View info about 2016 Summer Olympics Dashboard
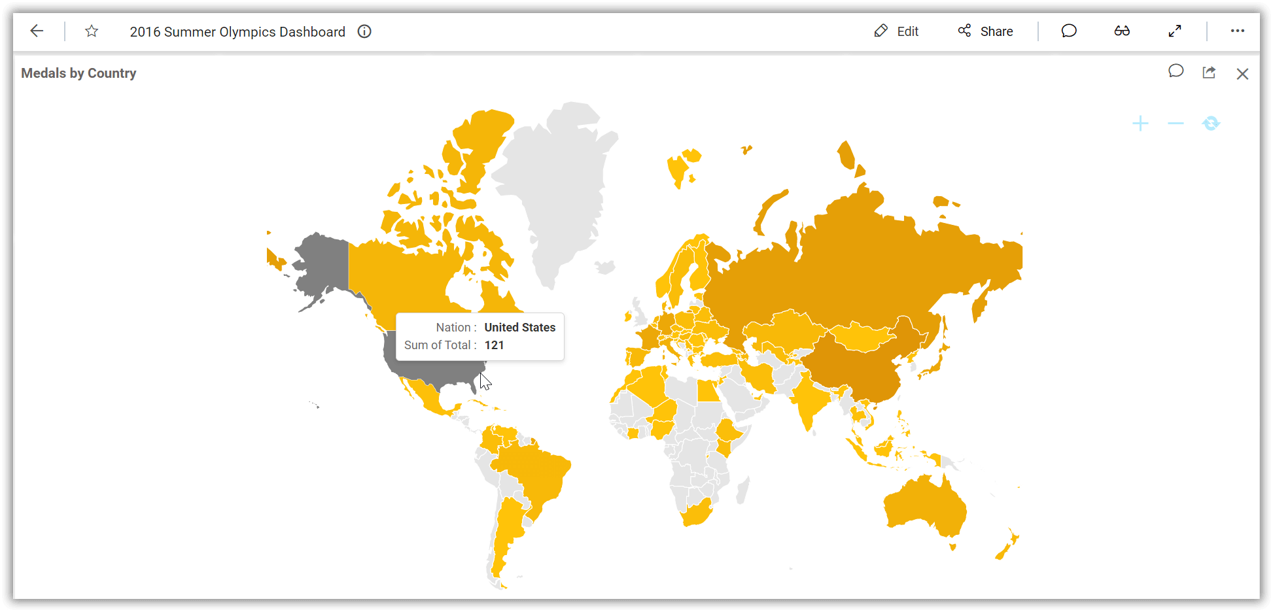1273x612 pixels. [x=364, y=31]
